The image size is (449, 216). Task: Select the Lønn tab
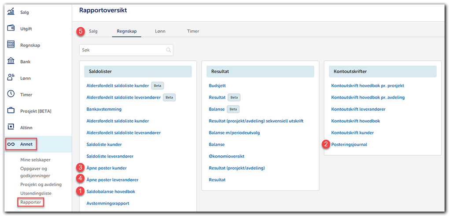(160, 31)
